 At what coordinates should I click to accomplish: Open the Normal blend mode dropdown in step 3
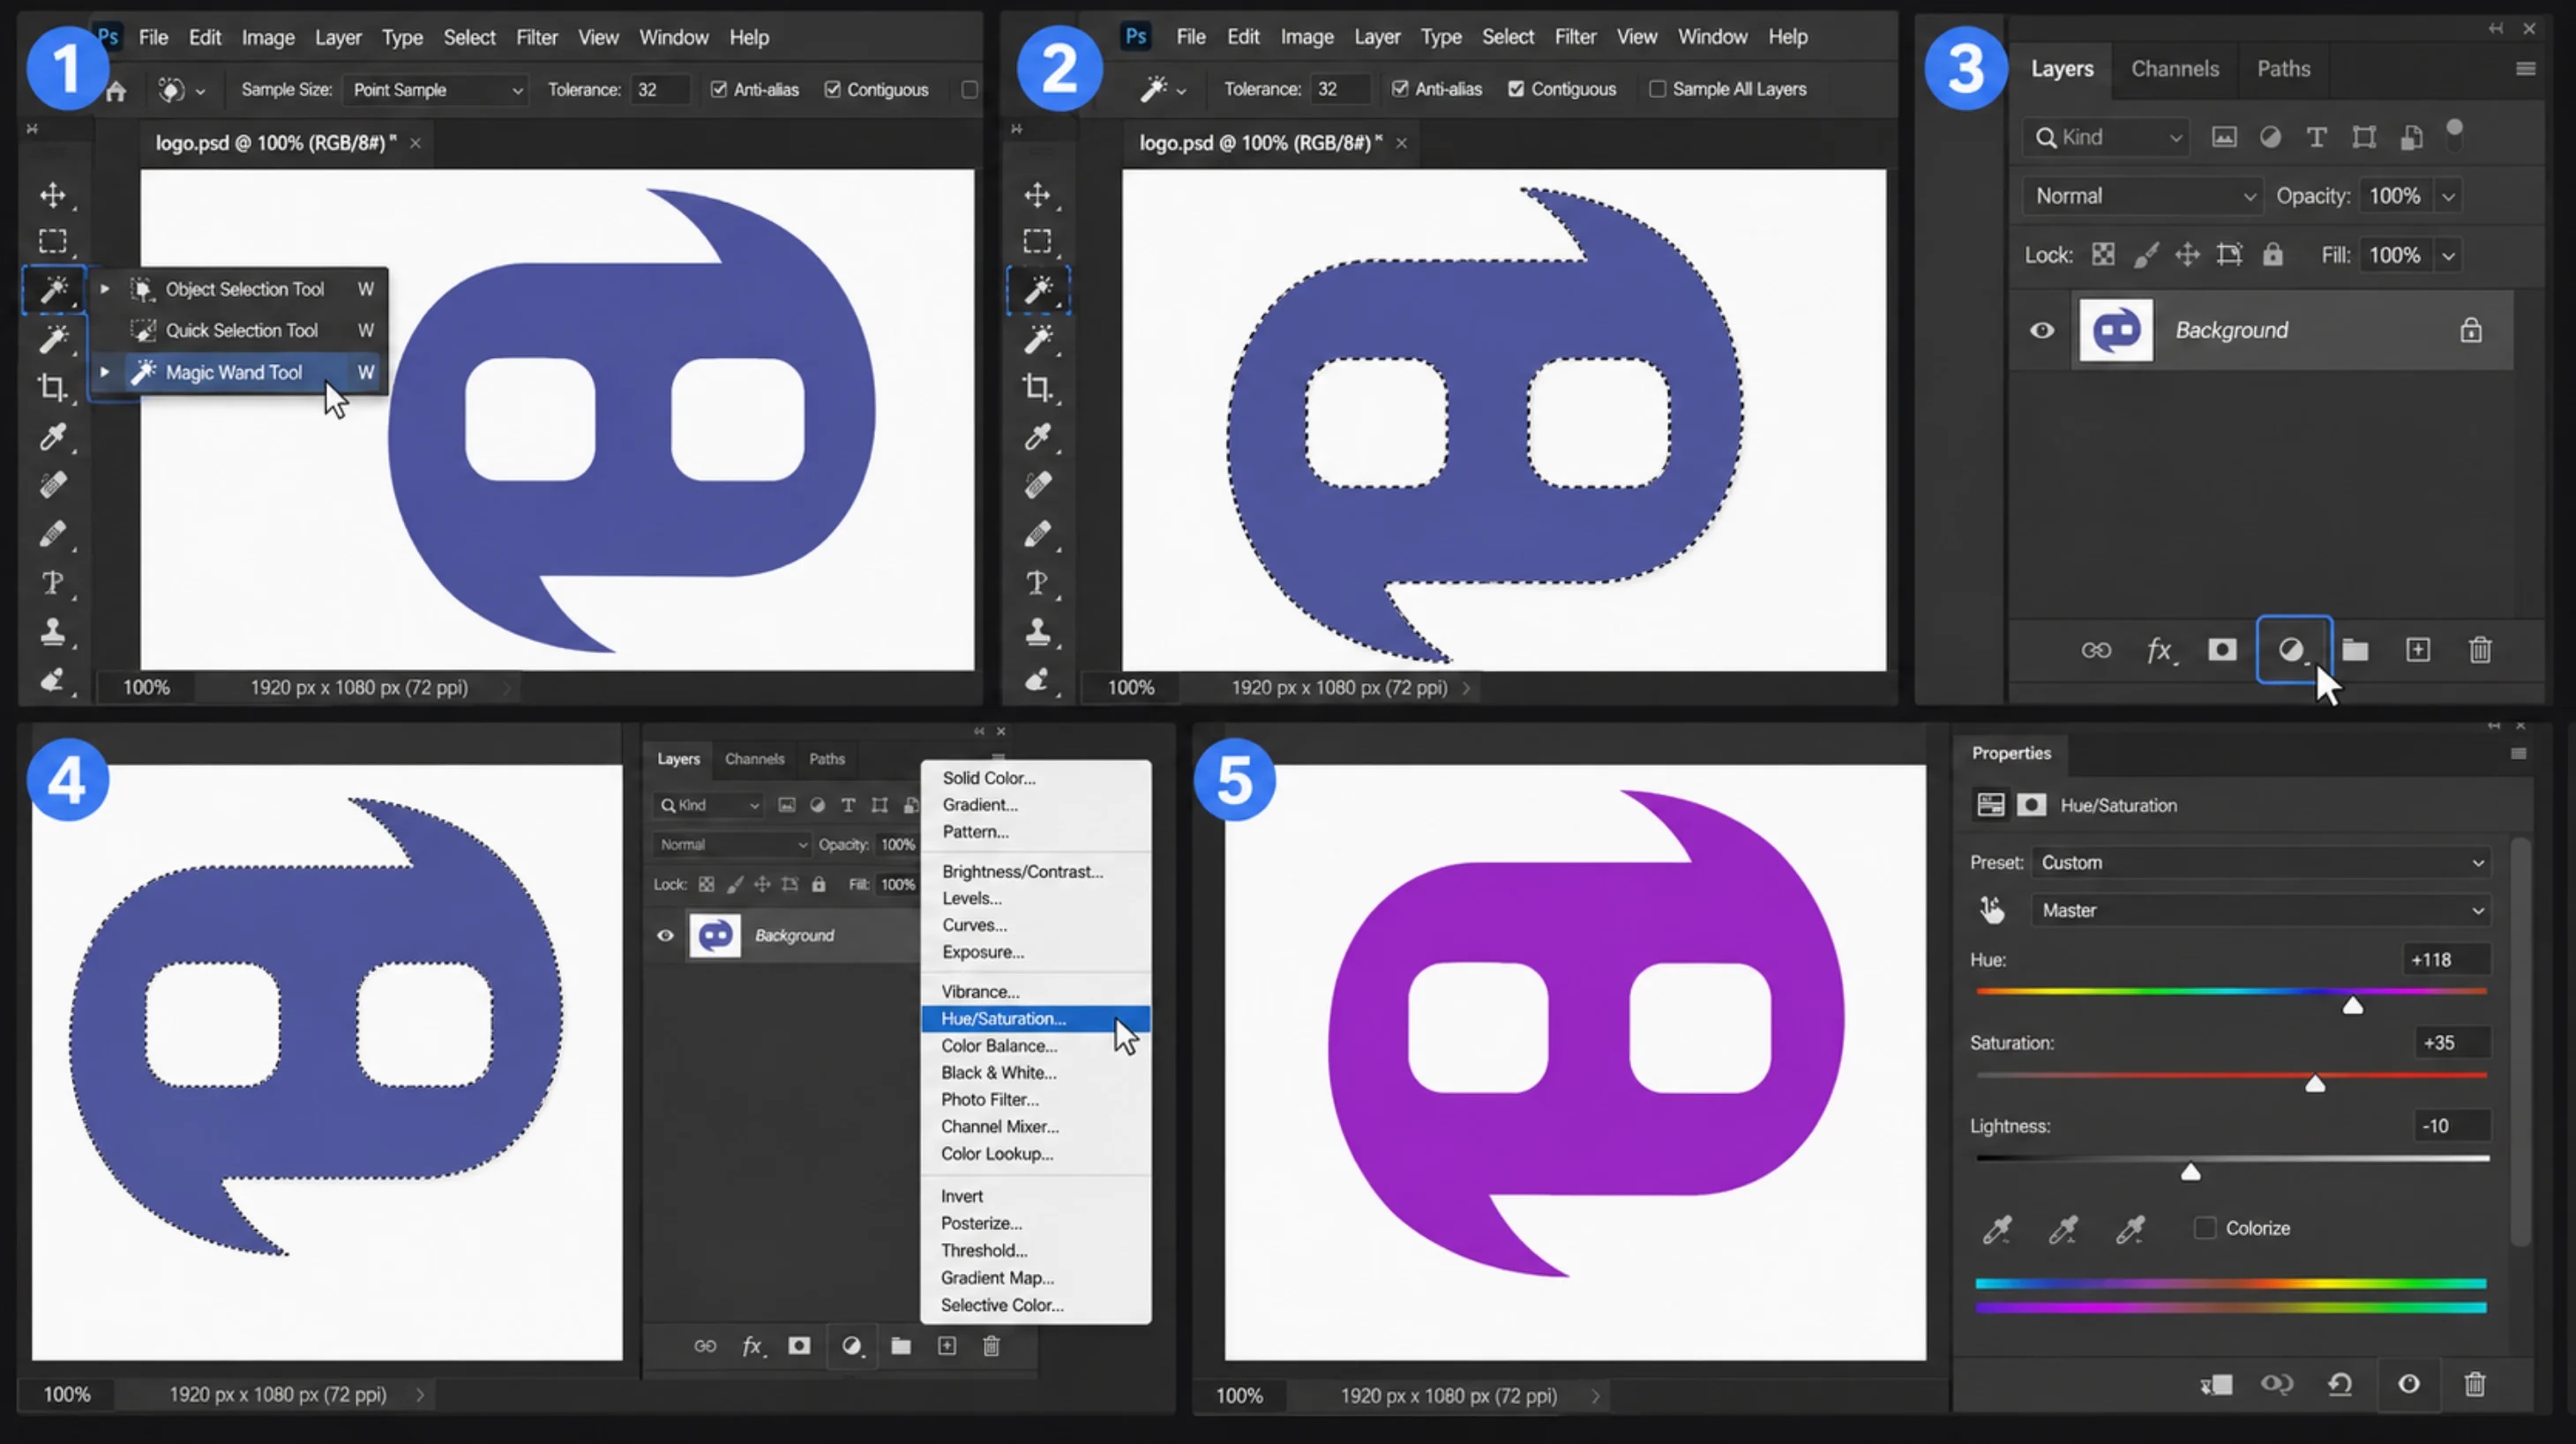2142,196
